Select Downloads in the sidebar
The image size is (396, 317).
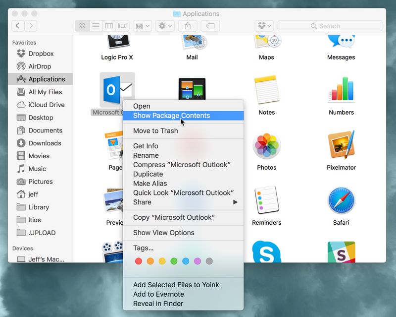[x=41, y=143]
